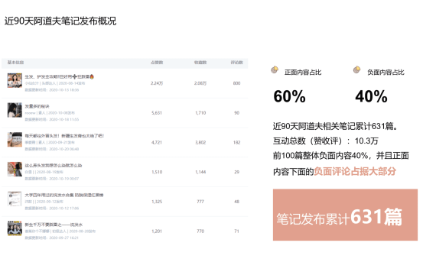The height and width of the screenshot is (275, 436).
Task: Click the publish date 2020-08-19发布
Action: coord(50,172)
